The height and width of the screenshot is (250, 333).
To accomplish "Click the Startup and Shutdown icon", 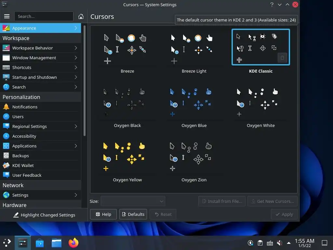I will click(6, 77).
